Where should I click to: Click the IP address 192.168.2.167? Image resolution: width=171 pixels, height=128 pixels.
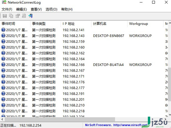74,70
